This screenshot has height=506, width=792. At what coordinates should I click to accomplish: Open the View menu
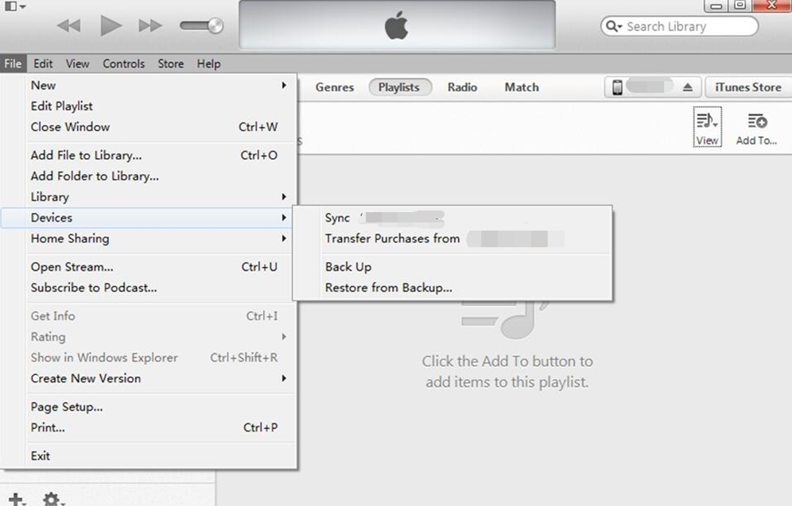pos(77,64)
